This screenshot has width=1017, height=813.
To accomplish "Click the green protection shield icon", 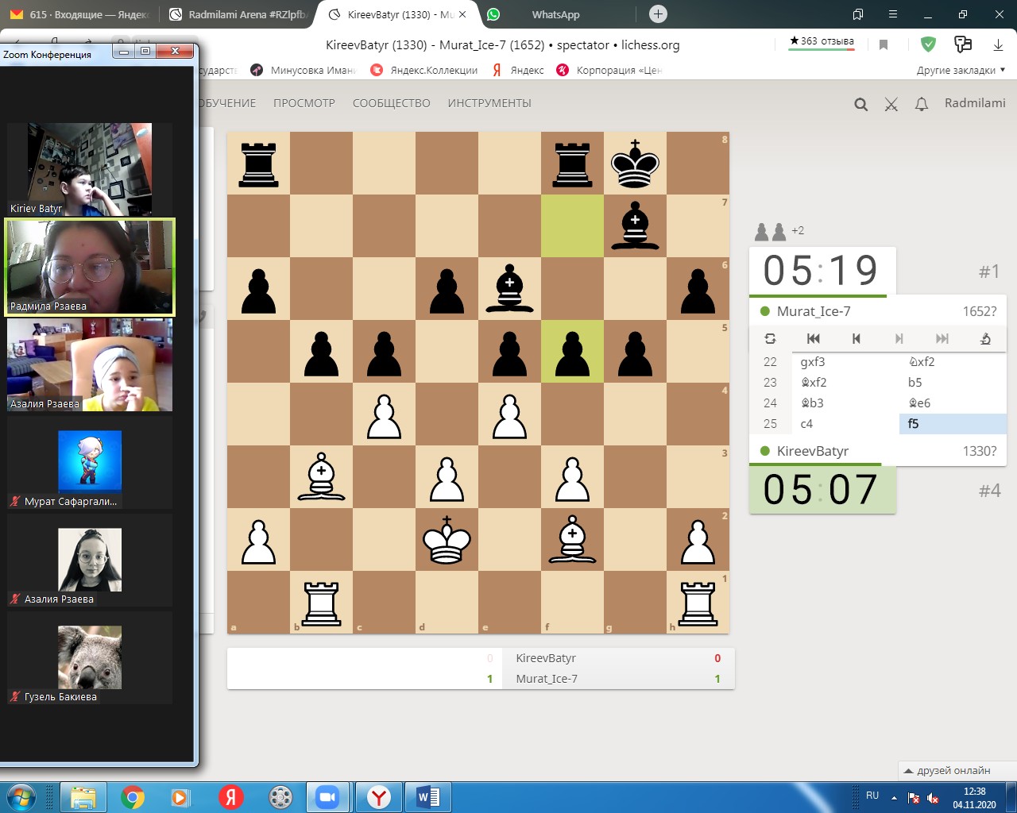I will point(928,44).
